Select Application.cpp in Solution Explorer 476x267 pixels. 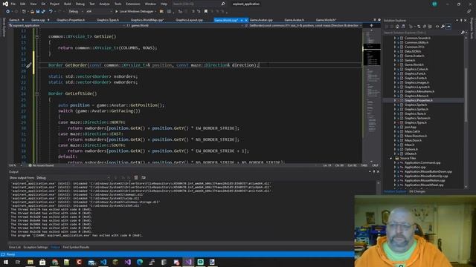415,167
